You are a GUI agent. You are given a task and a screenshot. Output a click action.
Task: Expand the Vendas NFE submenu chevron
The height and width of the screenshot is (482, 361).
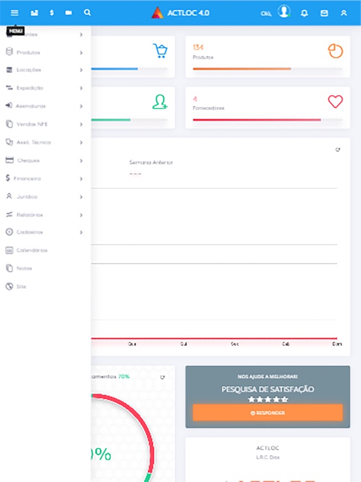[81, 124]
